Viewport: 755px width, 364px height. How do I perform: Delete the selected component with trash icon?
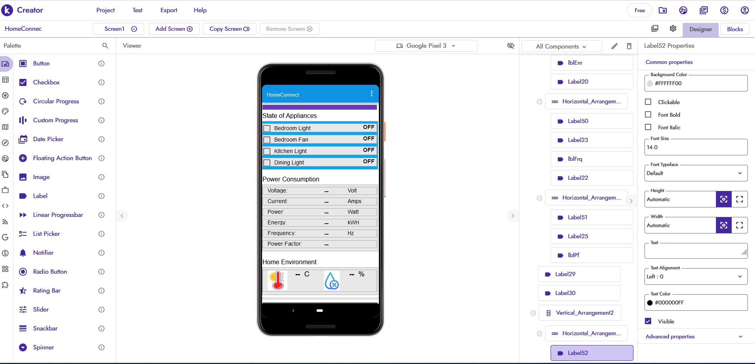[629, 46]
